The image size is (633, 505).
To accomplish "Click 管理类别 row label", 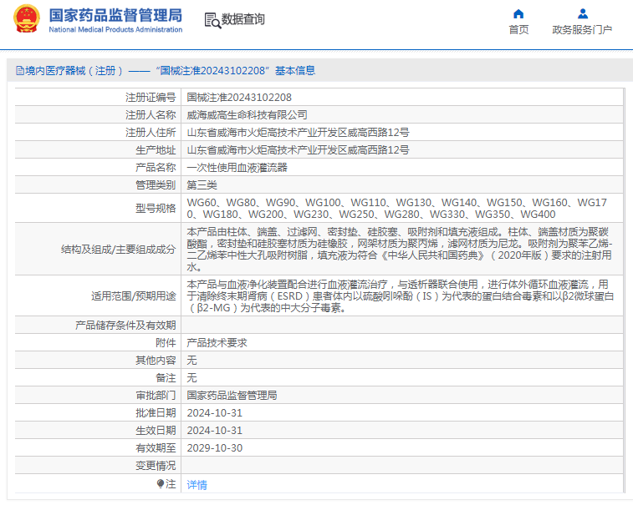I will point(156,185).
